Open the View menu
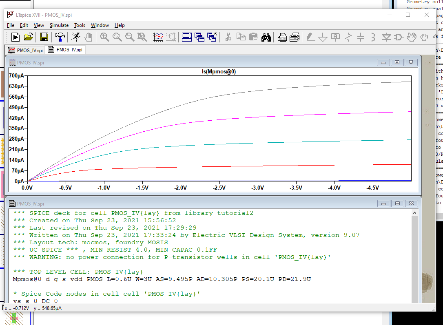The width and height of the screenshot is (443, 325). (39, 25)
